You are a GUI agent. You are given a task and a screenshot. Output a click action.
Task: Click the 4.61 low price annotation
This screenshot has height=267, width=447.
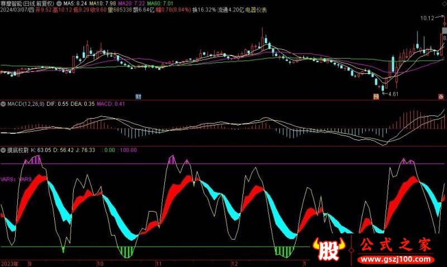pos(393,94)
